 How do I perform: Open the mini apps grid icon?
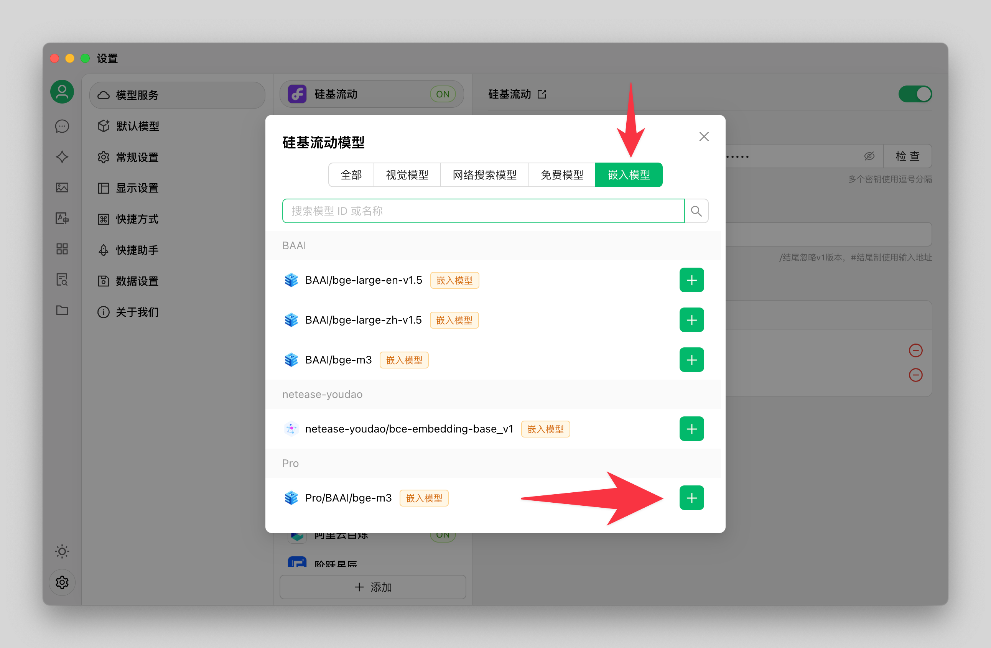click(62, 249)
